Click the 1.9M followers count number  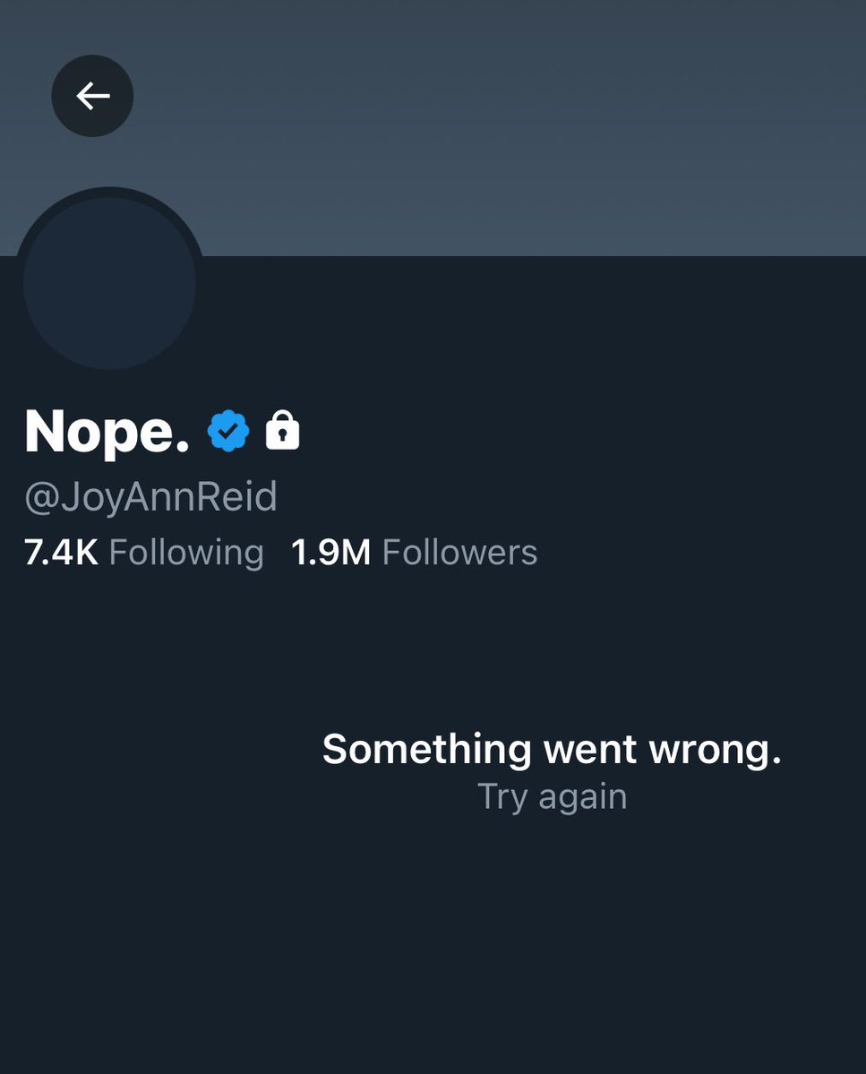pos(330,553)
